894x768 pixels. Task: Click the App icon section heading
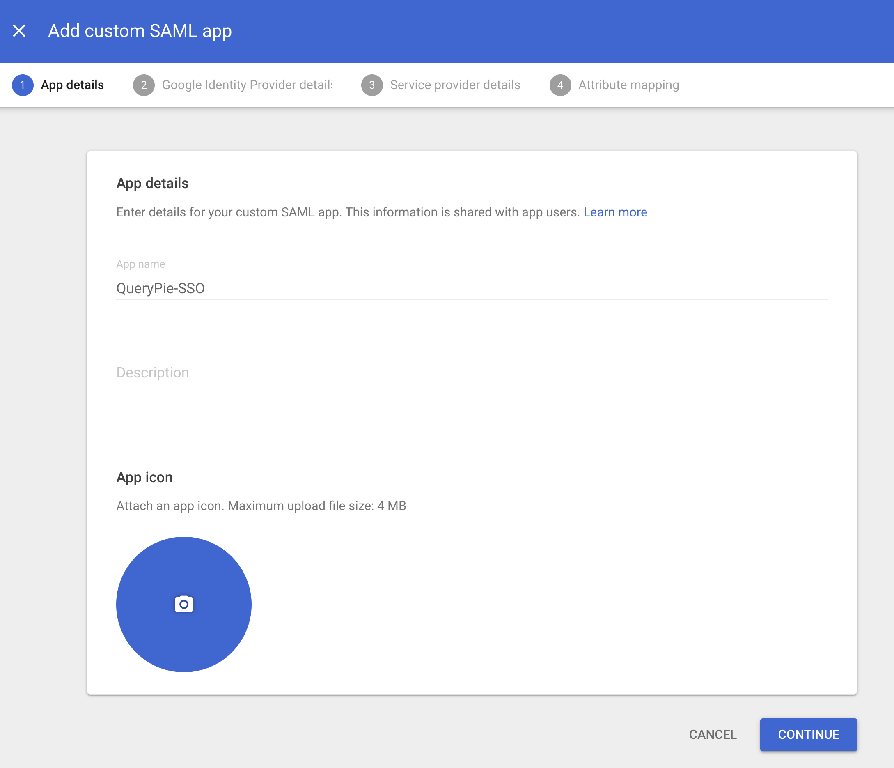point(144,478)
